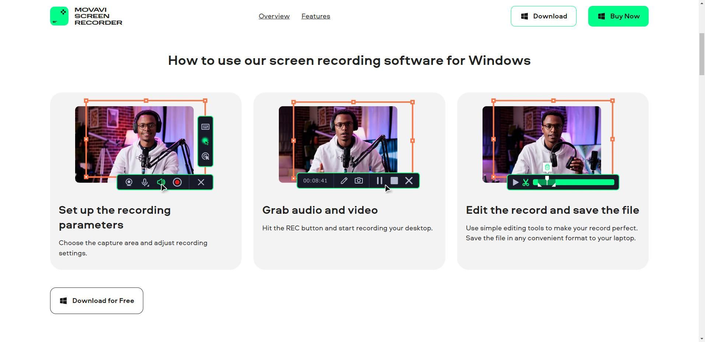Image resolution: width=705 pixels, height=342 pixels.
Task: Click the stop square icon in recording toolbar
Action: point(394,181)
